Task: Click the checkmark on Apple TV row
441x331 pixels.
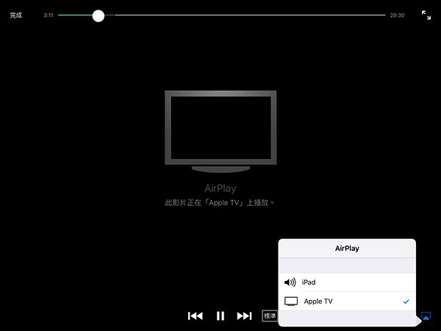Action: [x=406, y=302]
